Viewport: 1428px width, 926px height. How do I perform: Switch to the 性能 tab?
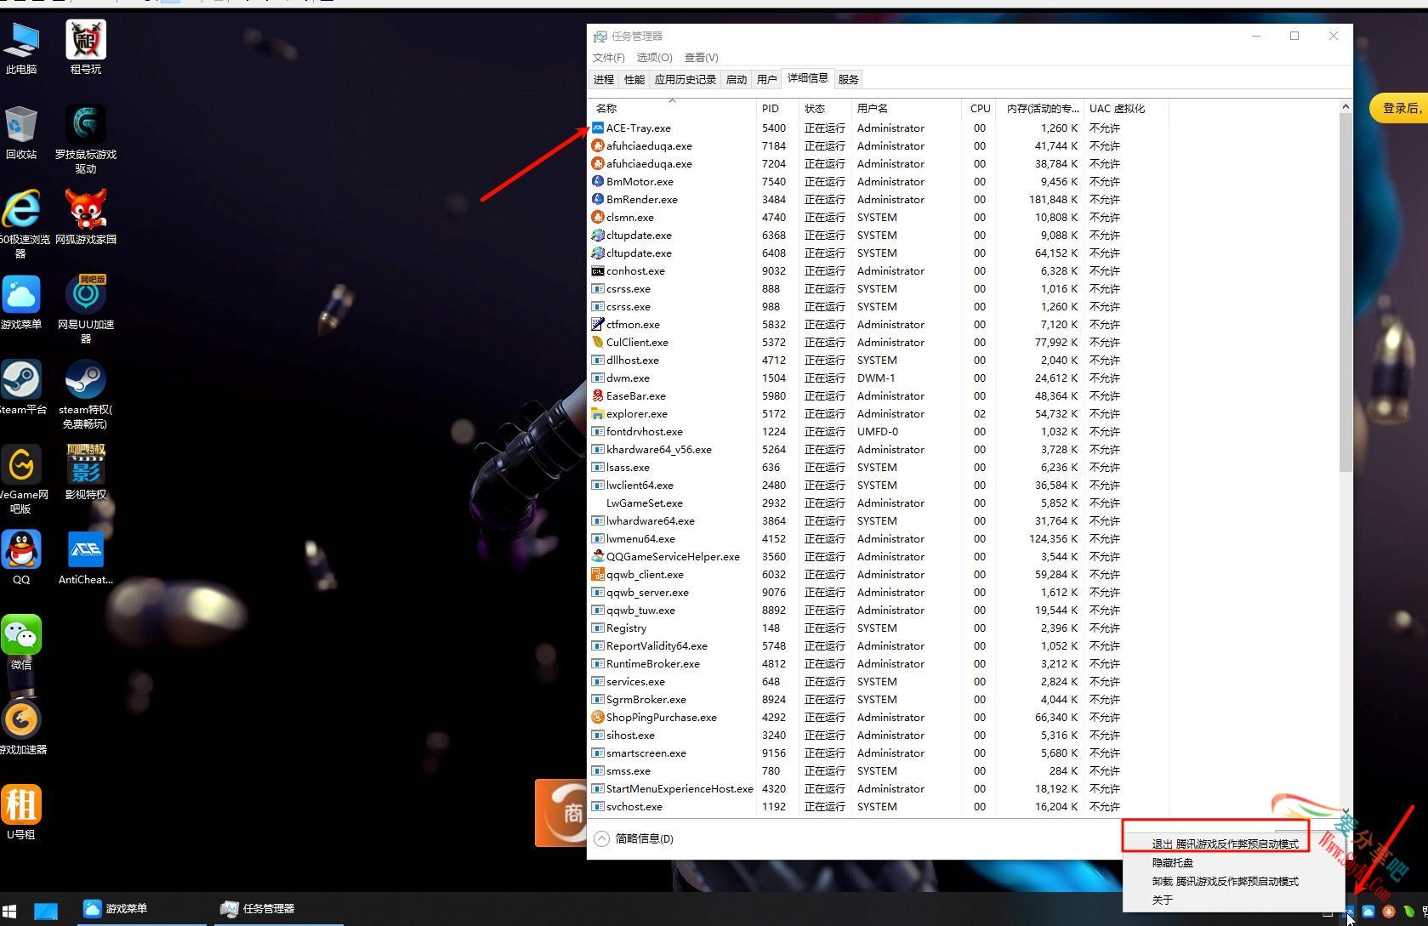(634, 79)
